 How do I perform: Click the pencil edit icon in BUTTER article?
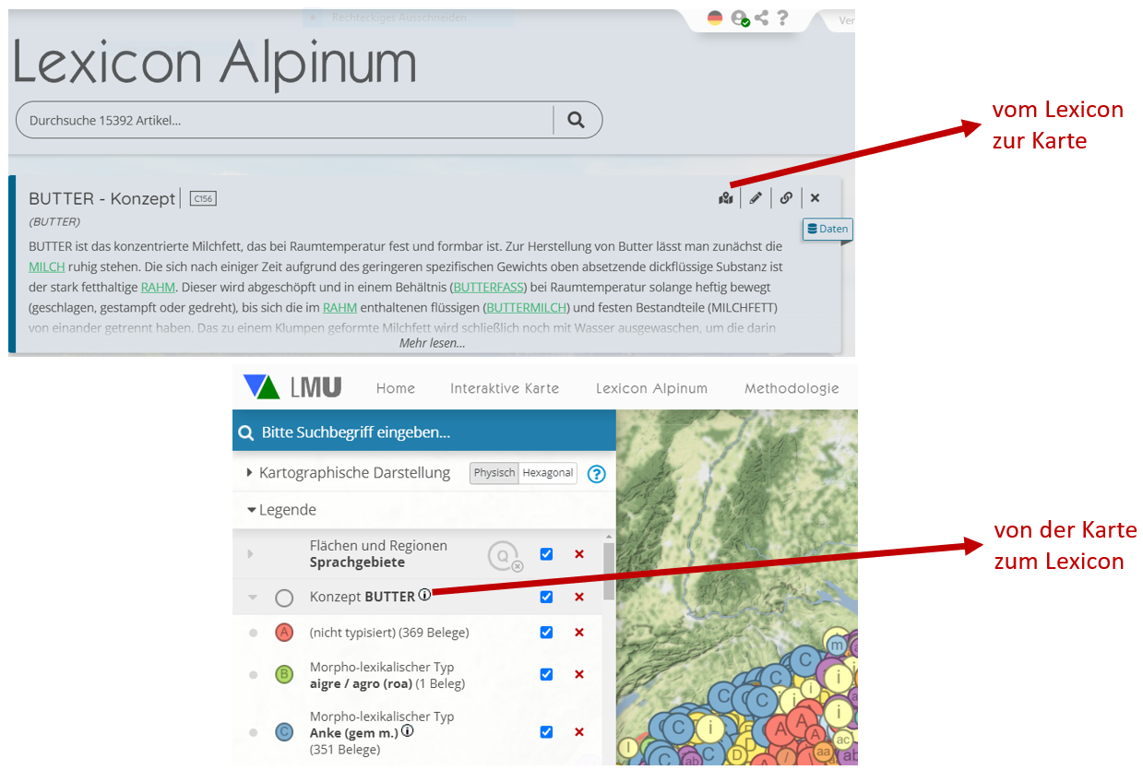click(756, 197)
